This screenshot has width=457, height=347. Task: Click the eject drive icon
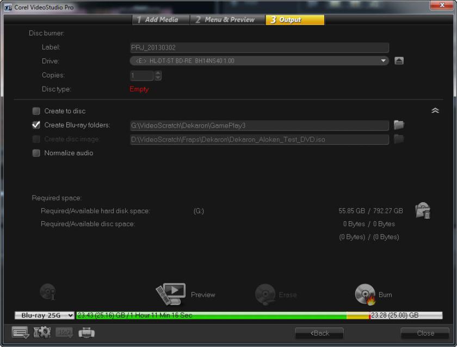click(x=399, y=61)
